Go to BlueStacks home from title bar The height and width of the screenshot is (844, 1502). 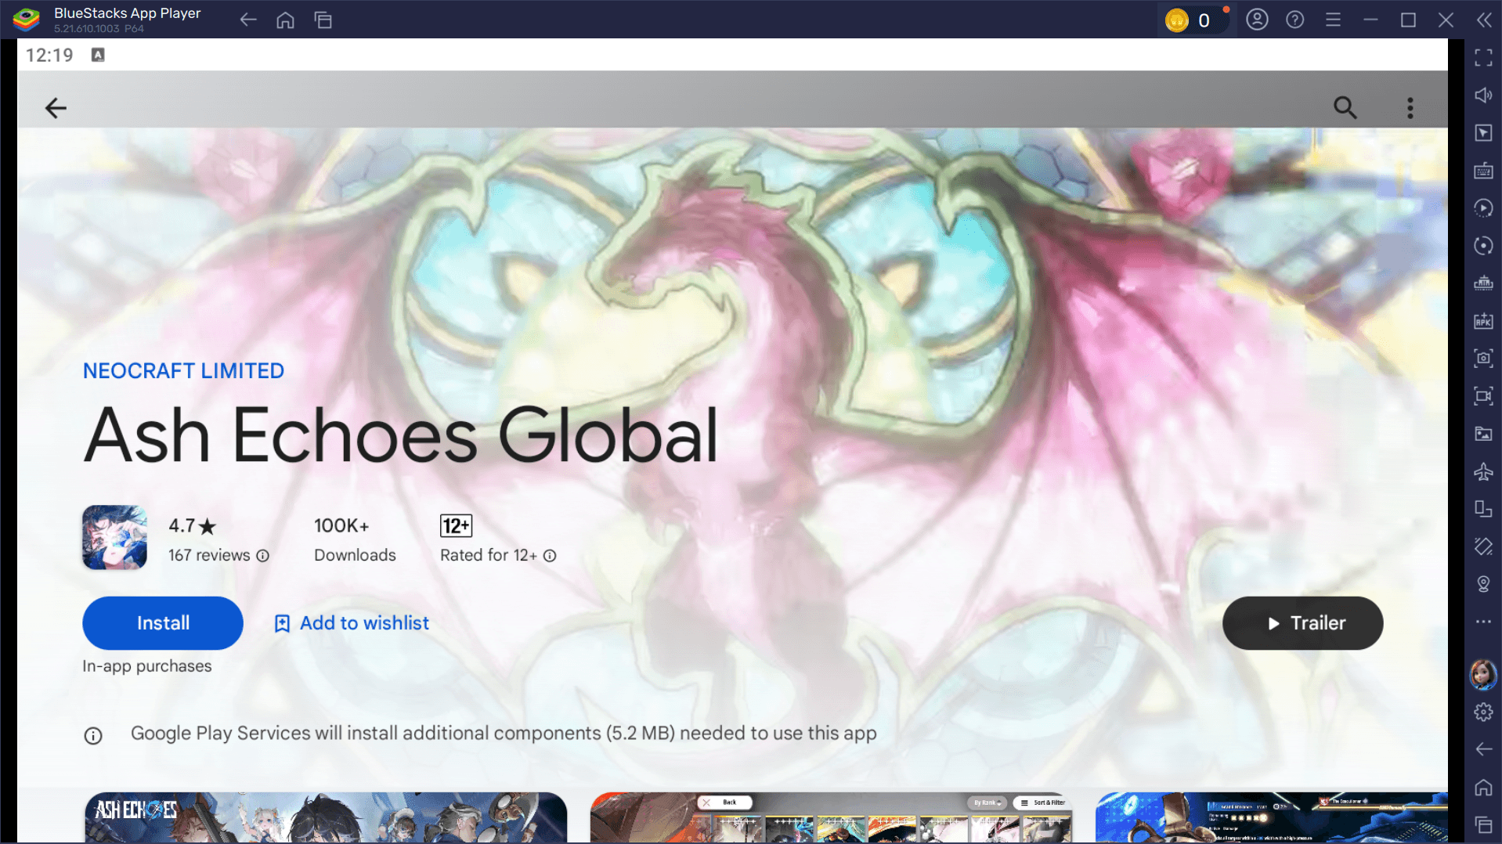pos(285,20)
